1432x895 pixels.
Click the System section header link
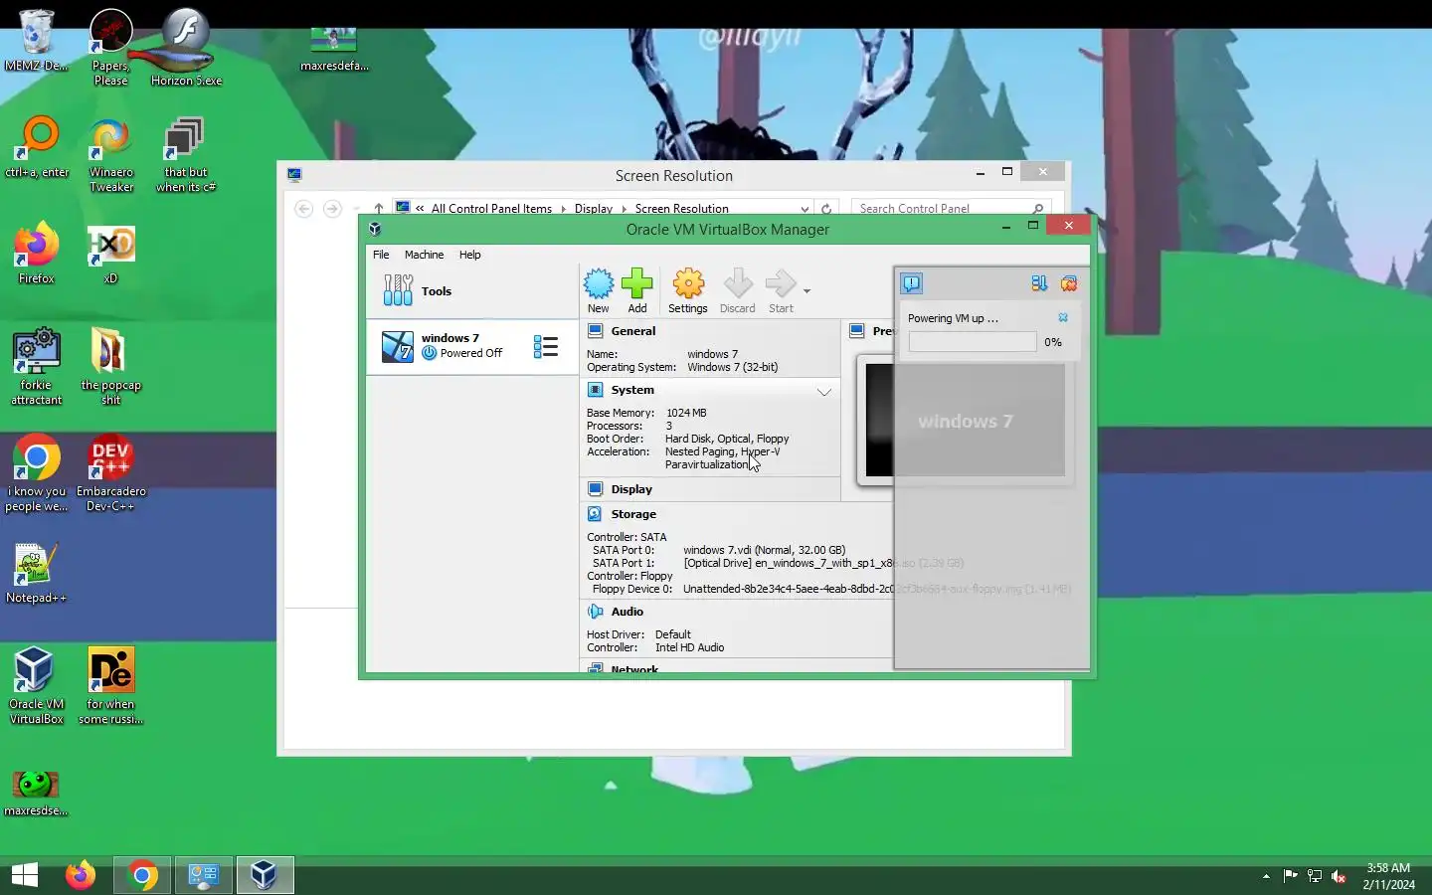[632, 390]
